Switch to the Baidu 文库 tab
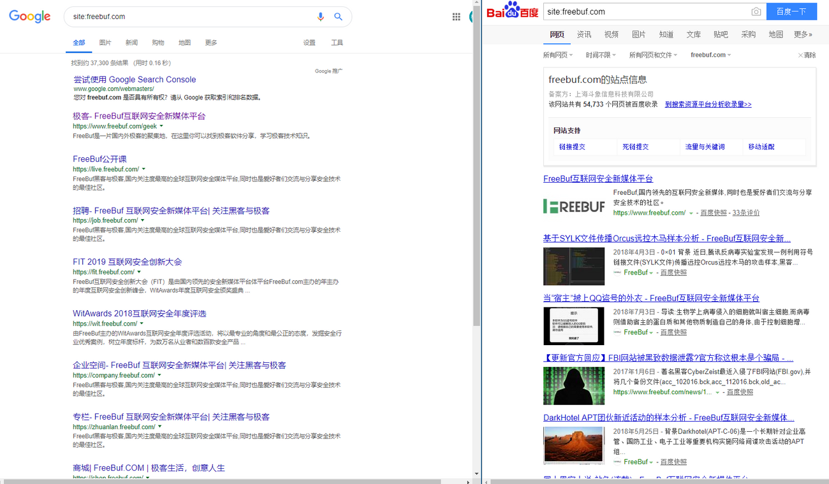Viewport: 829px width, 484px height. coord(694,34)
